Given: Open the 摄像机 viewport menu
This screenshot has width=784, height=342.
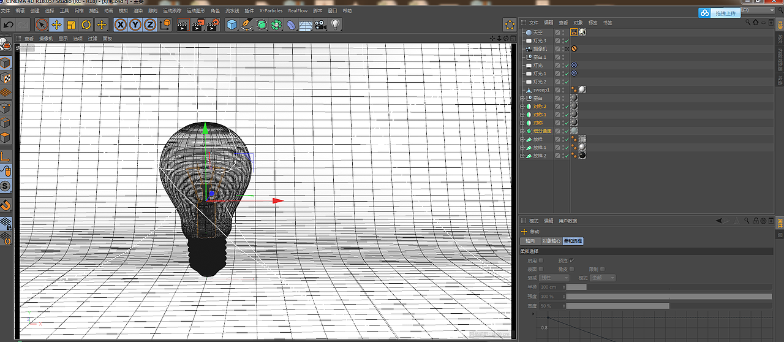Looking at the screenshot, I should pos(46,39).
